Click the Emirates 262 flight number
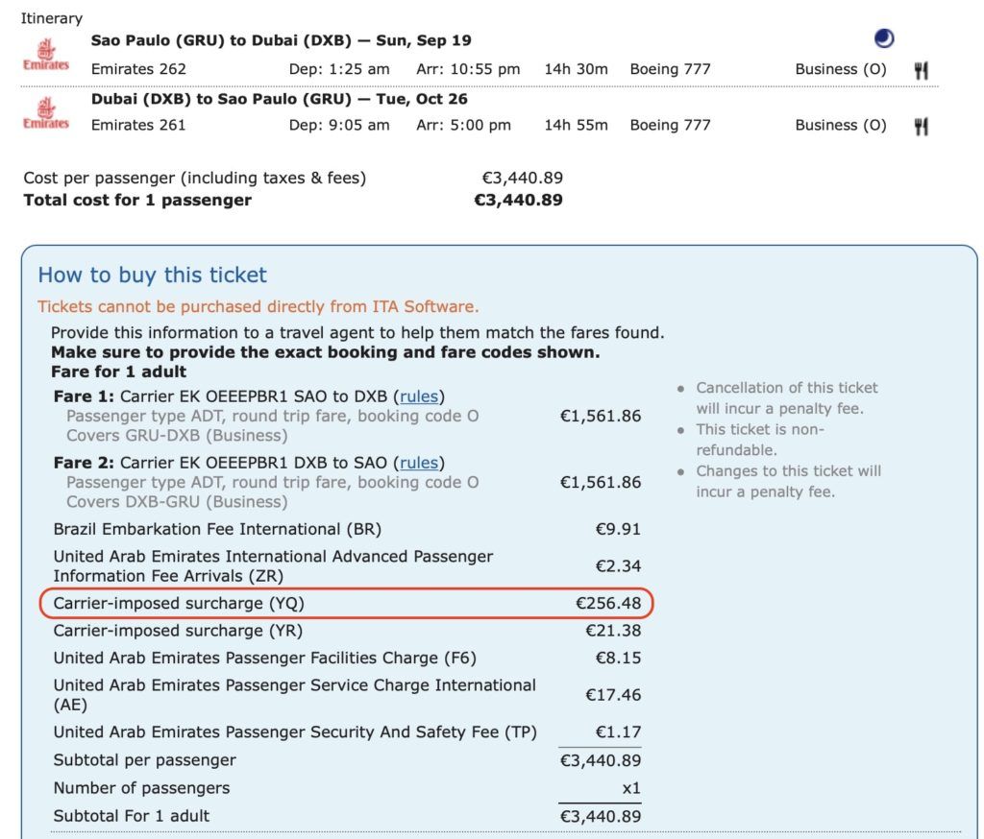 (138, 69)
